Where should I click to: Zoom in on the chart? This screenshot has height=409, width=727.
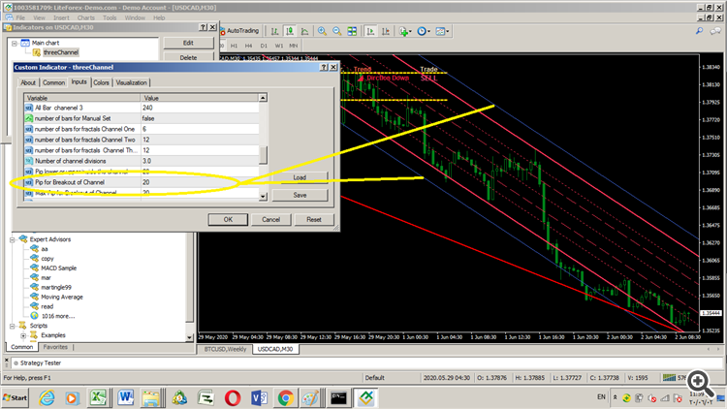click(x=322, y=31)
